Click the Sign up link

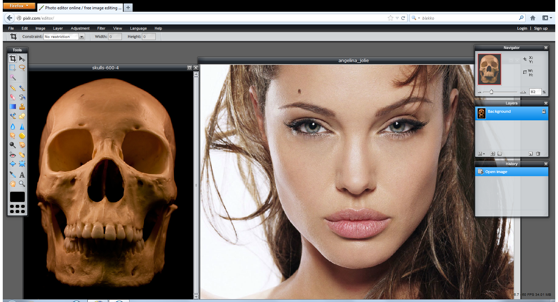point(541,28)
